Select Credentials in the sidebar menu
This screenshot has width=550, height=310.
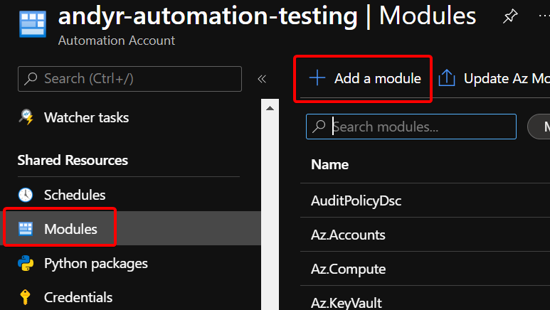[x=78, y=297]
